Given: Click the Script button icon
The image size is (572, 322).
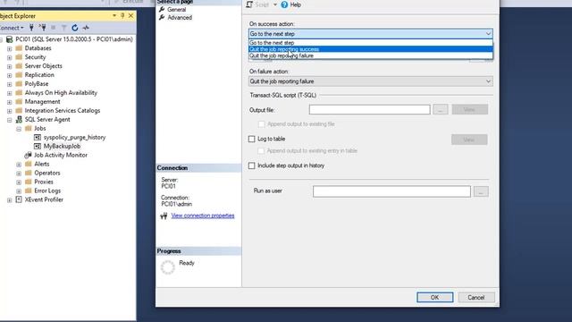Looking at the screenshot, I should click(x=249, y=4).
